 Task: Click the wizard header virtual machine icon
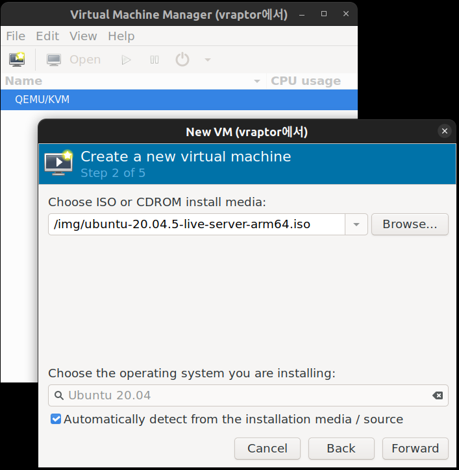pos(59,163)
